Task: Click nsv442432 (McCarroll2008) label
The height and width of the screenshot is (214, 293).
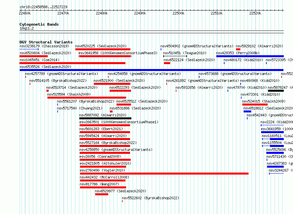Action: click(104, 177)
